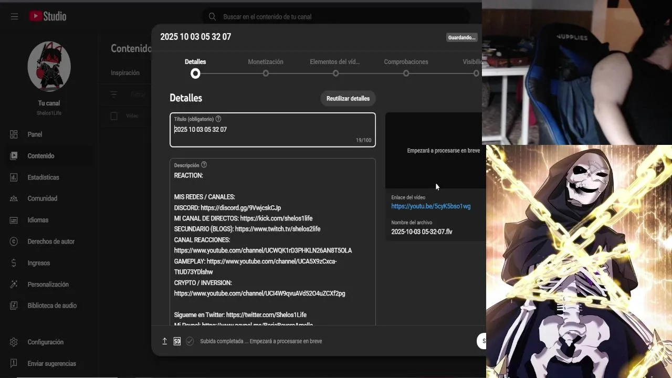Click the Detalles step circle marker
Image resolution: width=672 pixels, height=378 pixels.
(195, 73)
